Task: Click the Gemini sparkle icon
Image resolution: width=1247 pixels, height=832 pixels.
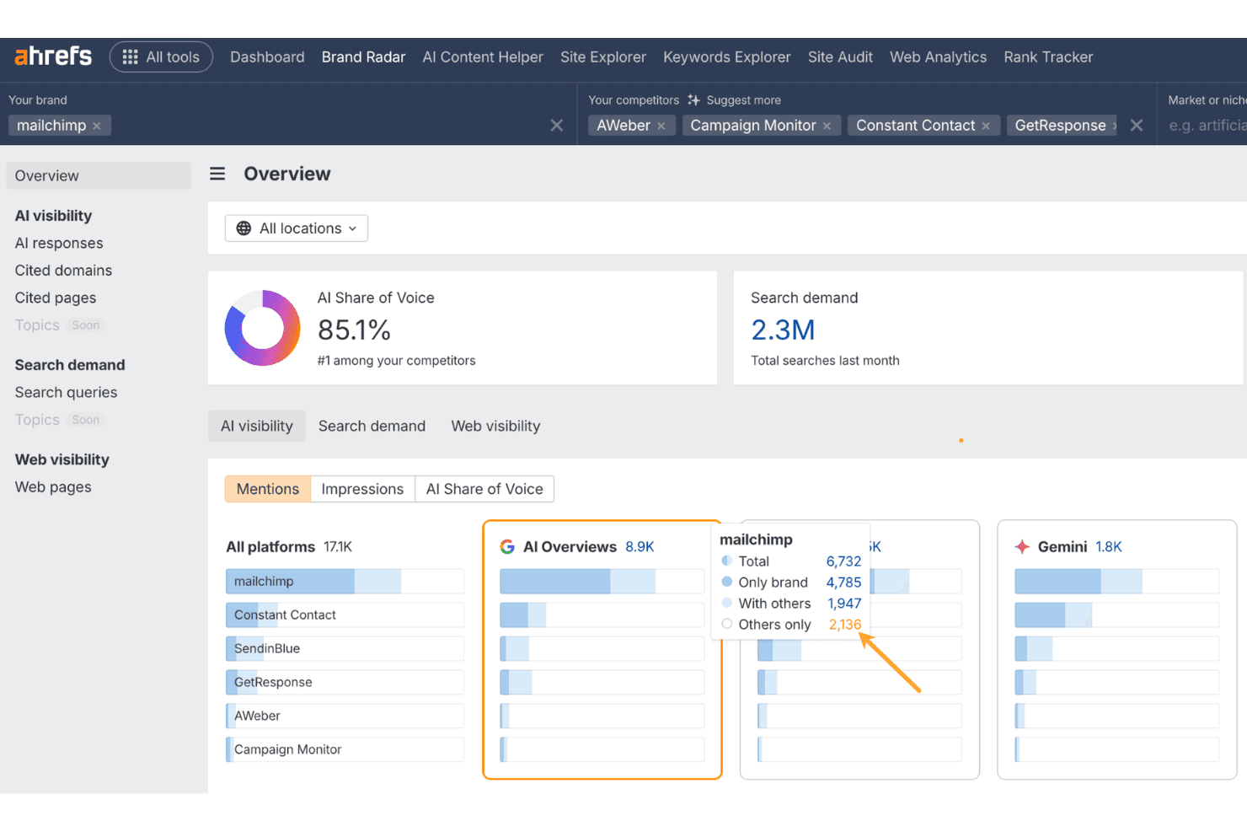Action: (1022, 547)
